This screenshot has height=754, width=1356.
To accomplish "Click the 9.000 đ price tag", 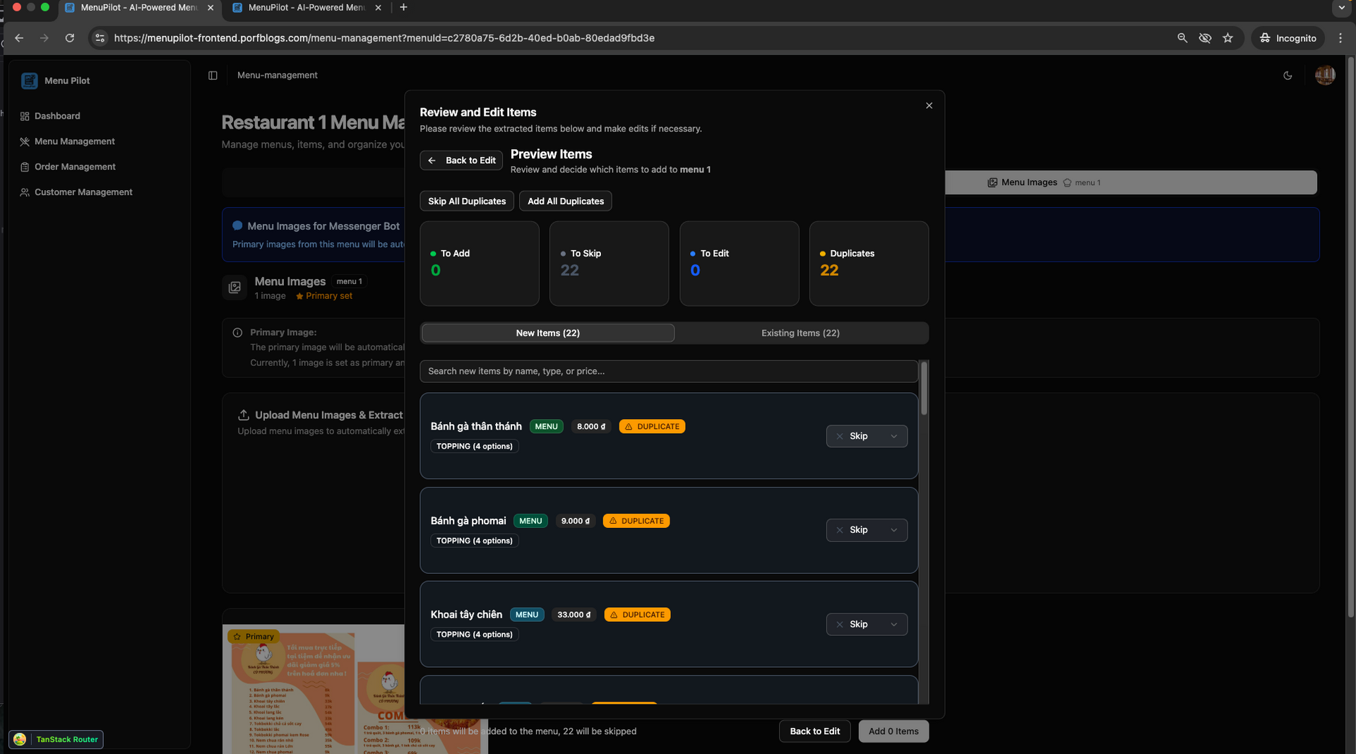I will click(x=576, y=521).
